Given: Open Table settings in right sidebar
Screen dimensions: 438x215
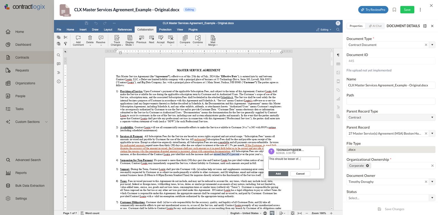Looking at the screenshot, I should (338, 64).
